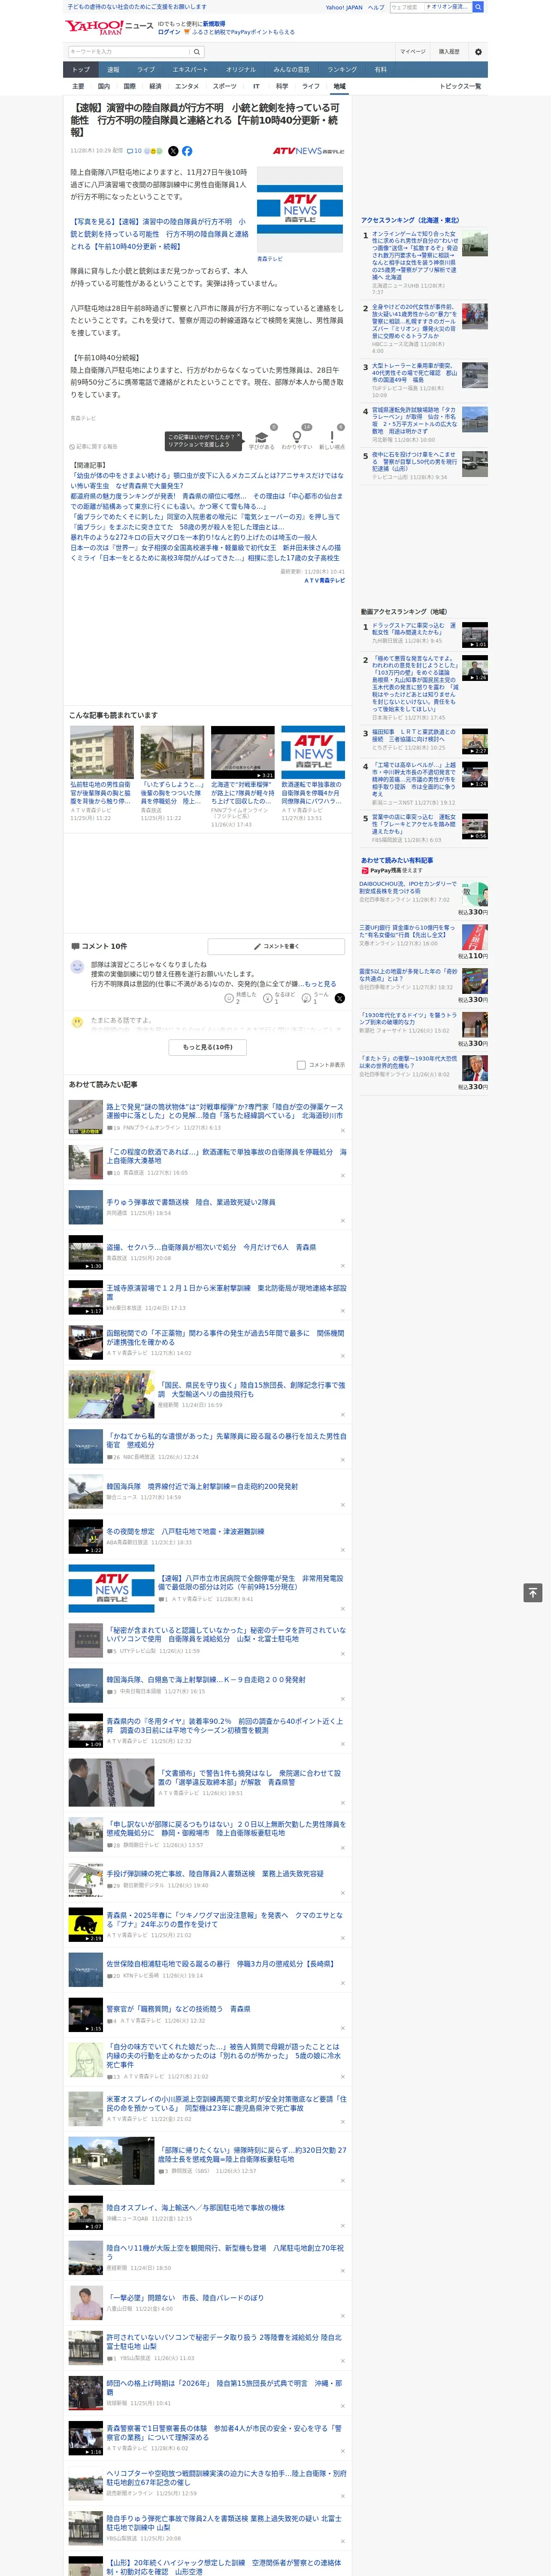Click ヘルプ link at top bar

pos(376,7)
